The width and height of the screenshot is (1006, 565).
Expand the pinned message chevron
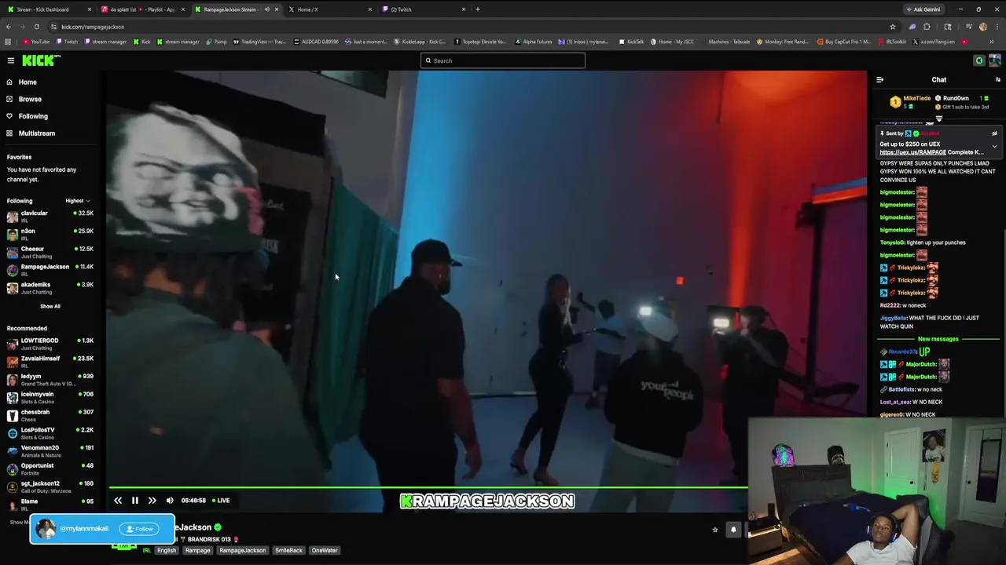pyautogui.click(x=994, y=146)
